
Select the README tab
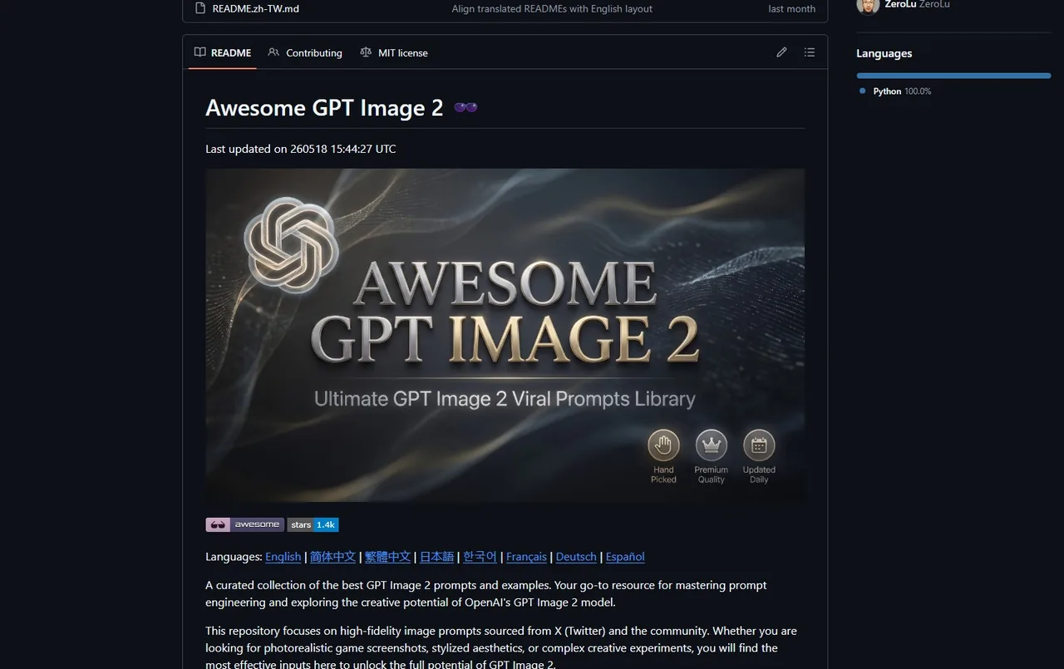(x=222, y=52)
